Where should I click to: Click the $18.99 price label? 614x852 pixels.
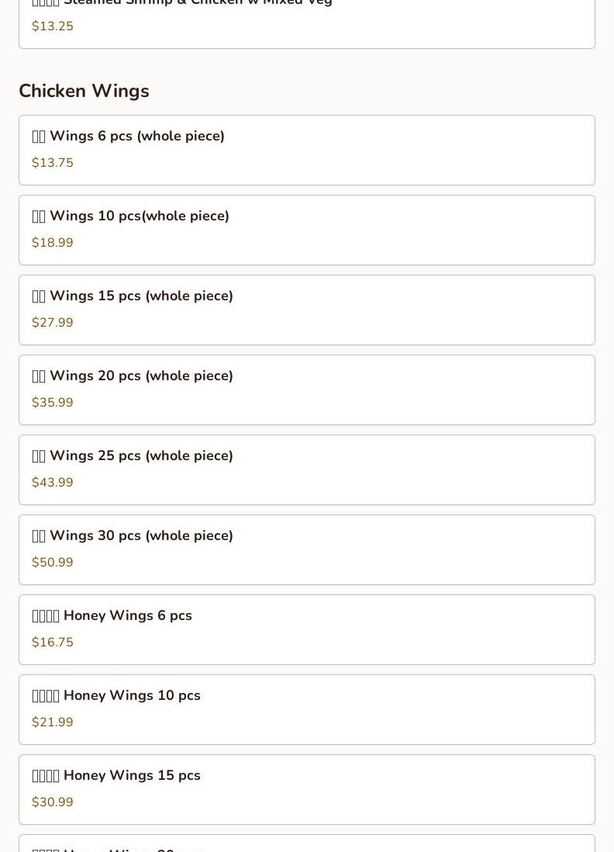pos(52,242)
